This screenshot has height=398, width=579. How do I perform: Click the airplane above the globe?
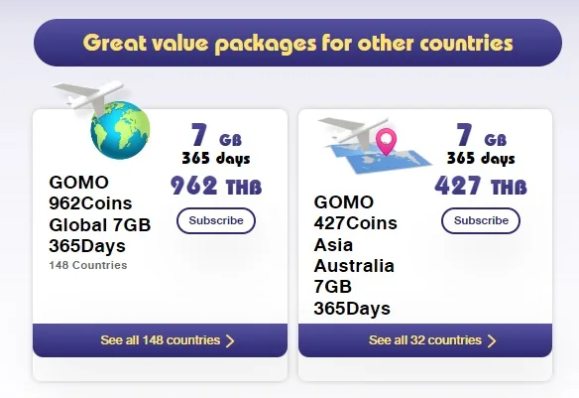pos(88,96)
